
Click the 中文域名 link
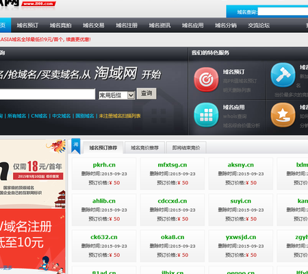pos(62,116)
